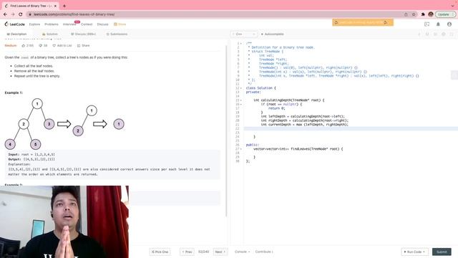
Task: Click the site lock icon in address bar
Action: pos(30,14)
